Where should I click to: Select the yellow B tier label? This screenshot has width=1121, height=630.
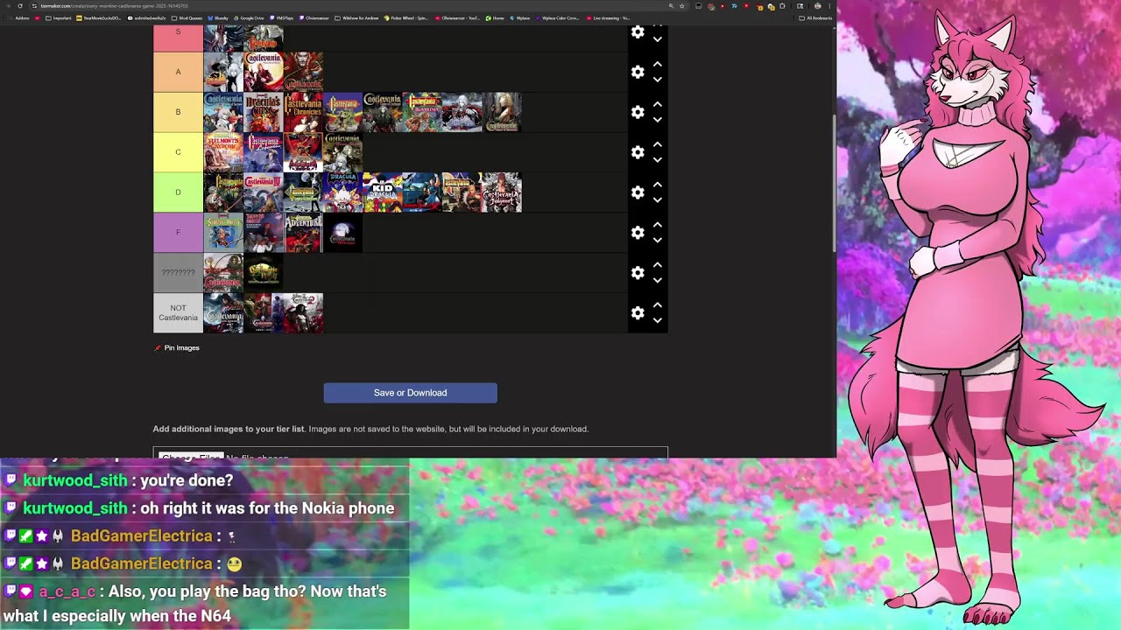point(178,112)
